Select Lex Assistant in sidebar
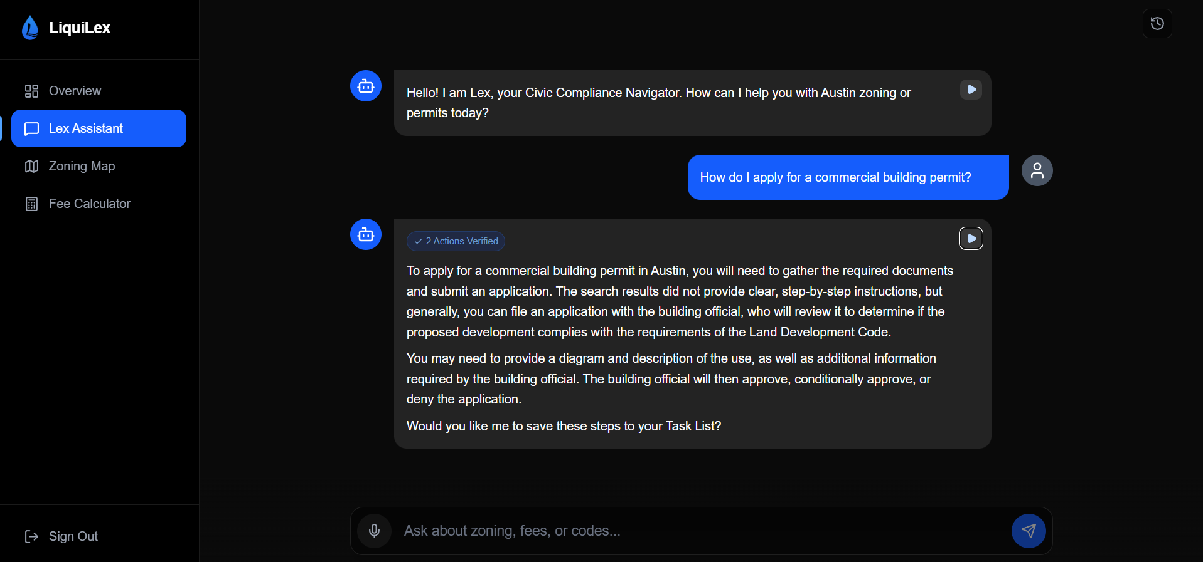 point(99,128)
